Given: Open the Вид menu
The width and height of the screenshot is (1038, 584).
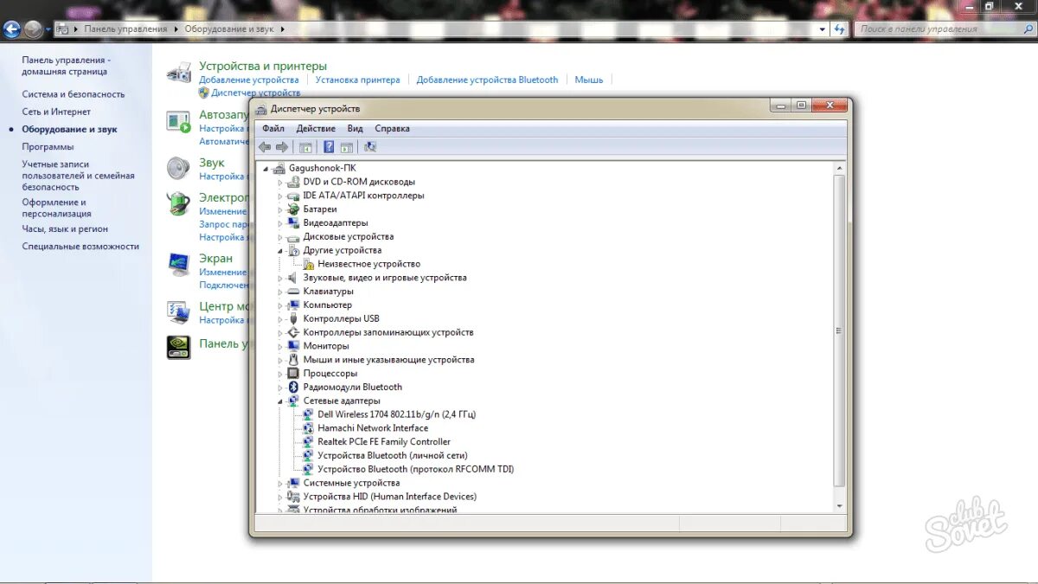Looking at the screenshot, I should point(356,128).
